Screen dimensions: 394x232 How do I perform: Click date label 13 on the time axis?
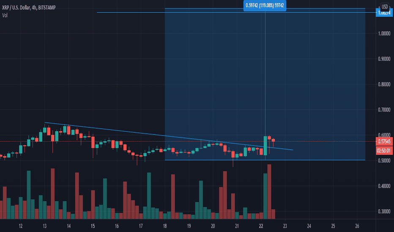(x=44, y=226)
